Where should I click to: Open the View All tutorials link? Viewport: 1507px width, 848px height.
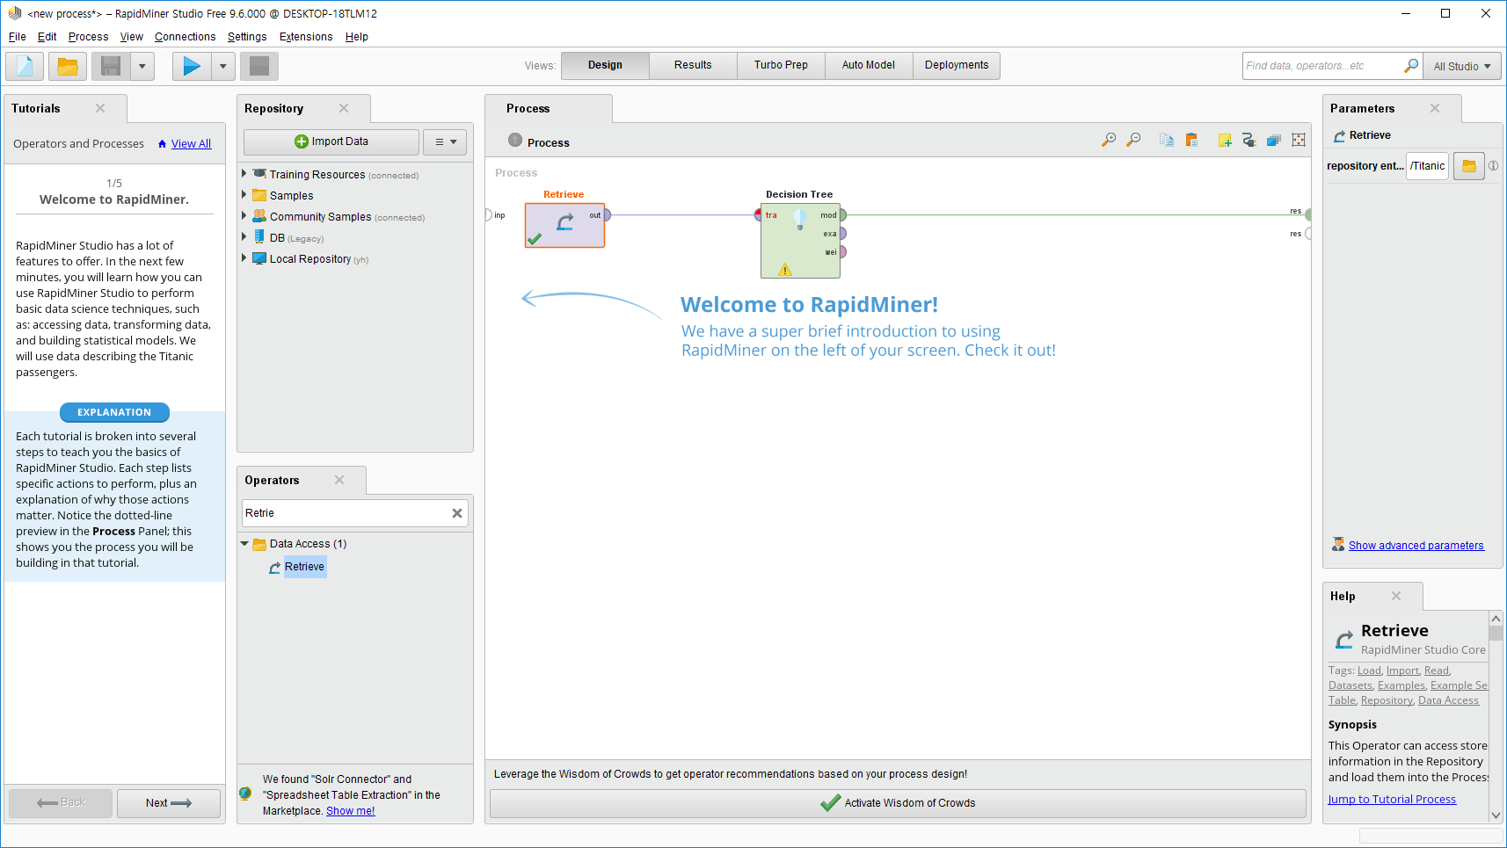point(191,144)
